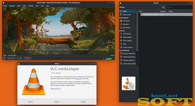Select Discs entry in sidebar
The image size is (195, 106).
tap(128, 44)
